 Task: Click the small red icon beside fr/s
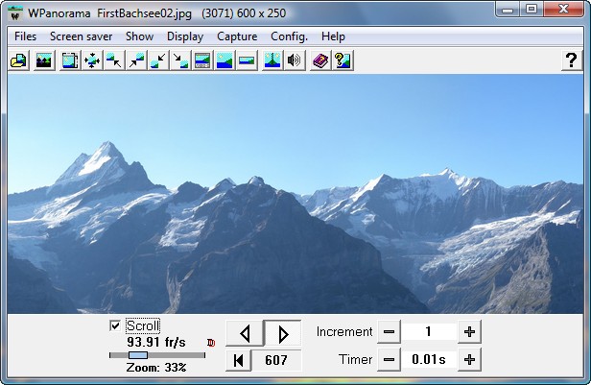pos(211,343)
